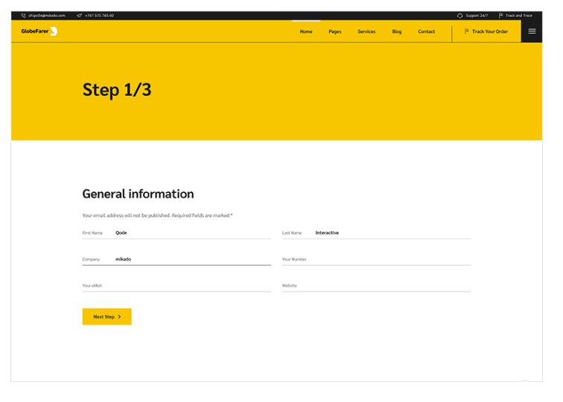This screenshot has width=563, height=402.
Task: Click the Support 24/7 headset icon
Action: point(460,15)
